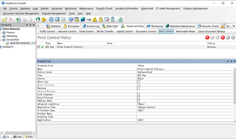Click the import page icon with green arrow
This screenshot has height=139, width=236.
(18, 19)
